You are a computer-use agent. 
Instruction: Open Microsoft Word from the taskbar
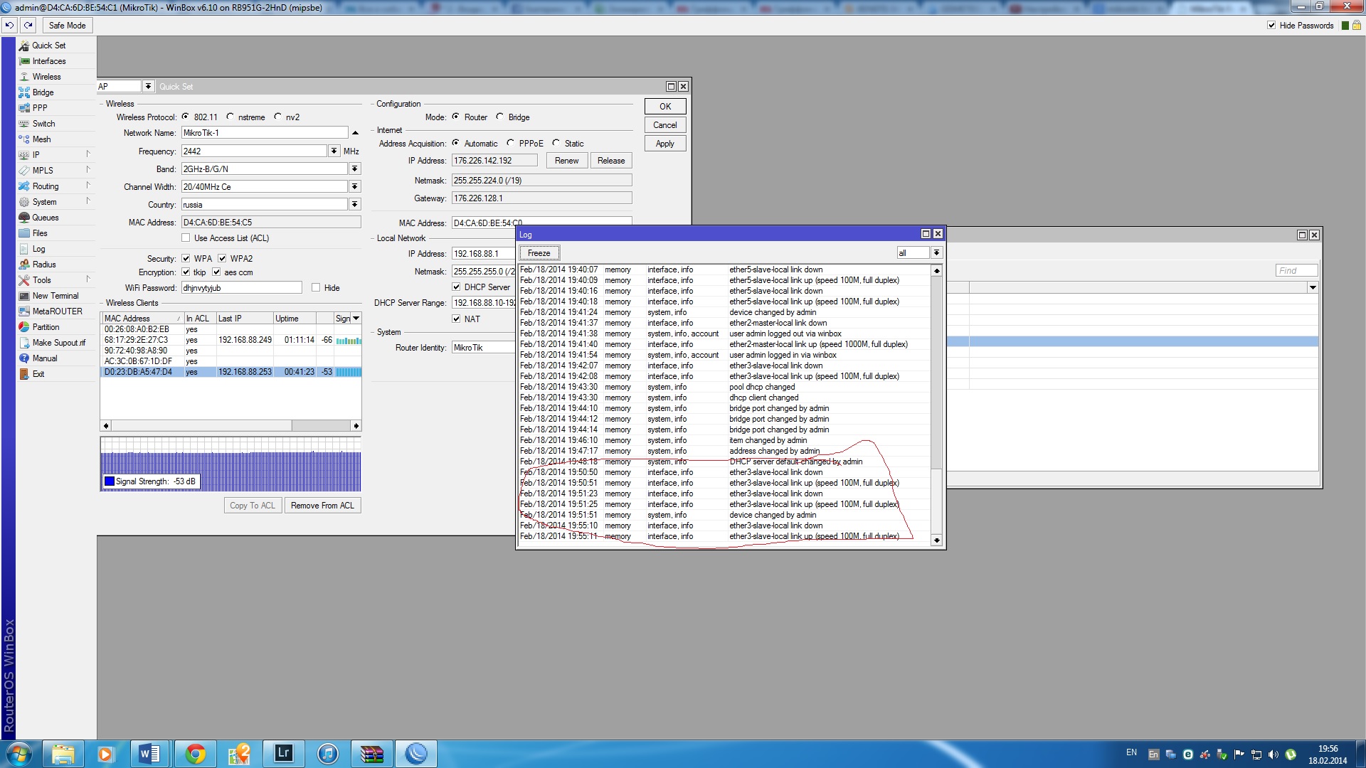tap(150, 754)
